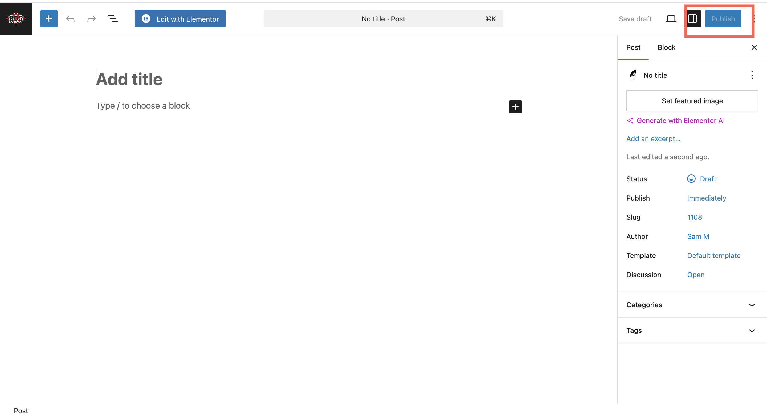Switch to the Post tab
Image resolution: width=767 pixels, height=417 pixels.
633,47
